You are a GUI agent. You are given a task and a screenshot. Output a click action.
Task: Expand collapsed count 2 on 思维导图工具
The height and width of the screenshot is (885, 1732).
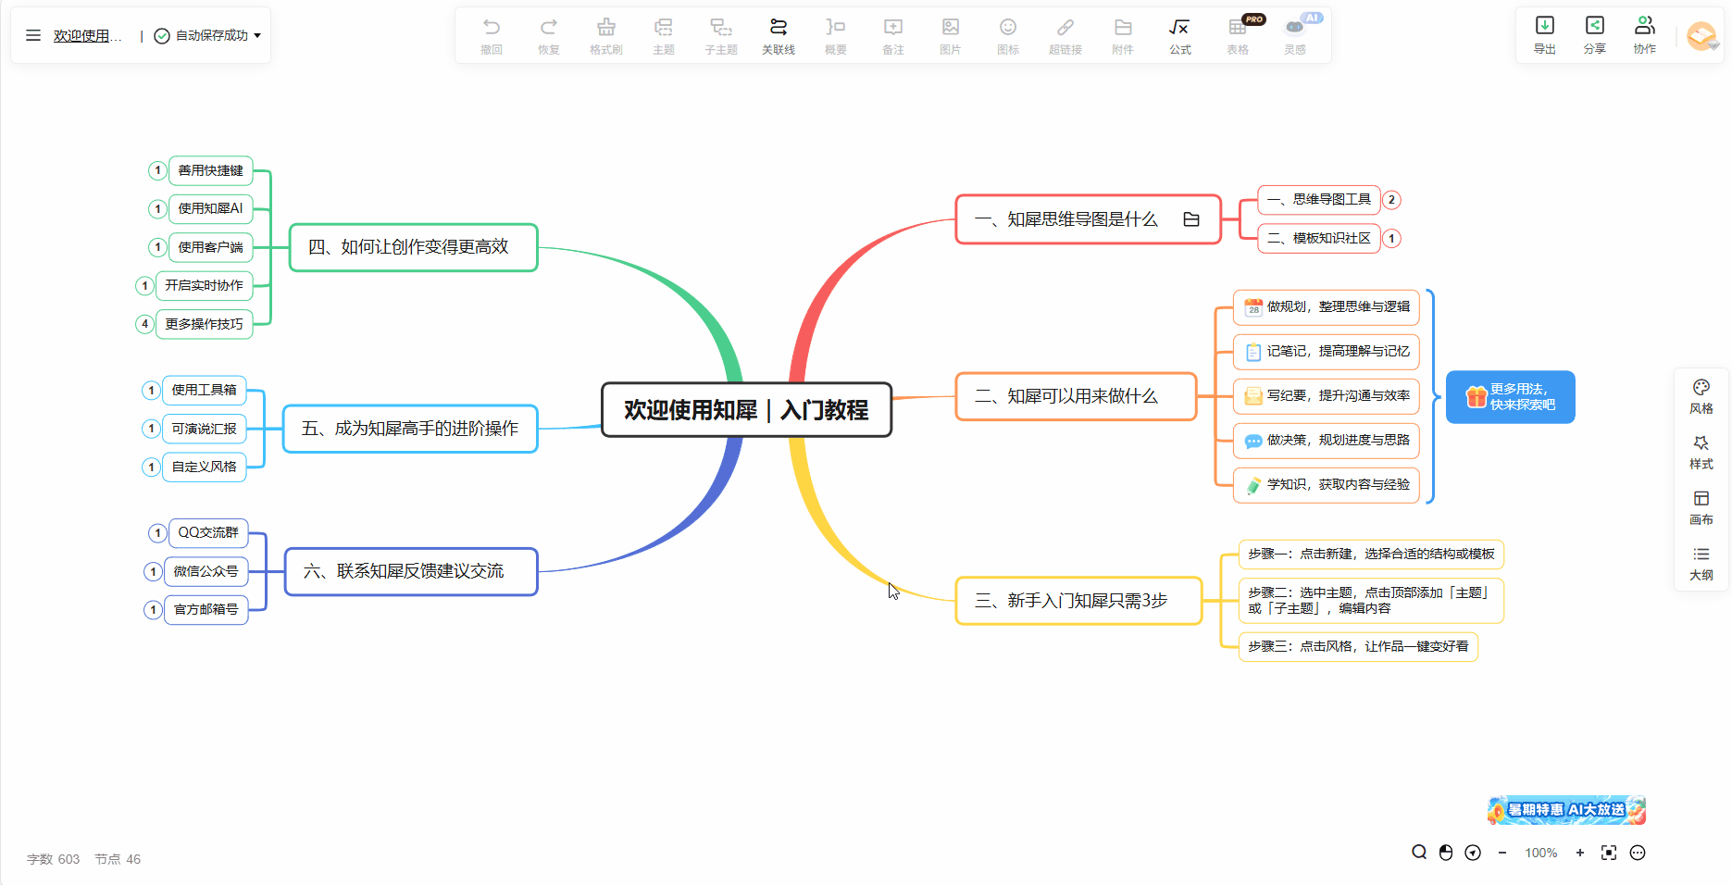pos(1391,200)
